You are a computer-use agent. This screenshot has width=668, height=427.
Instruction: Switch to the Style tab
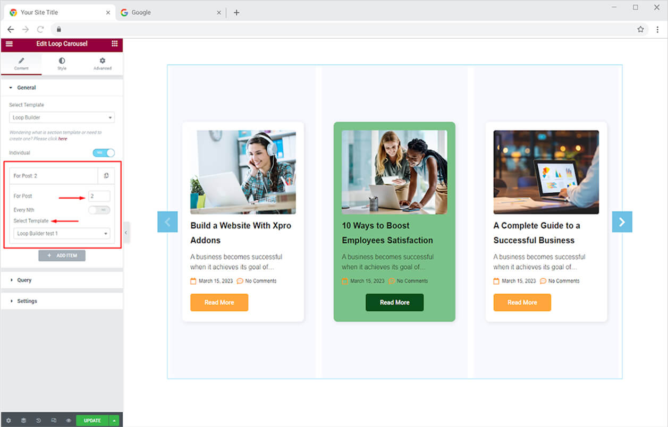62,64
